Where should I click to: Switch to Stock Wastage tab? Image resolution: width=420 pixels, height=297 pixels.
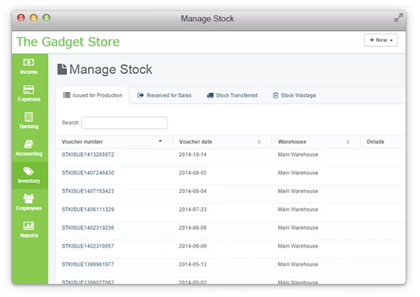(295, 95)
